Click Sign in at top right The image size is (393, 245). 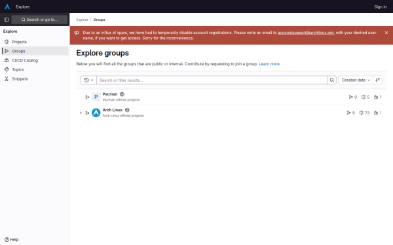(x=380, y=7)
